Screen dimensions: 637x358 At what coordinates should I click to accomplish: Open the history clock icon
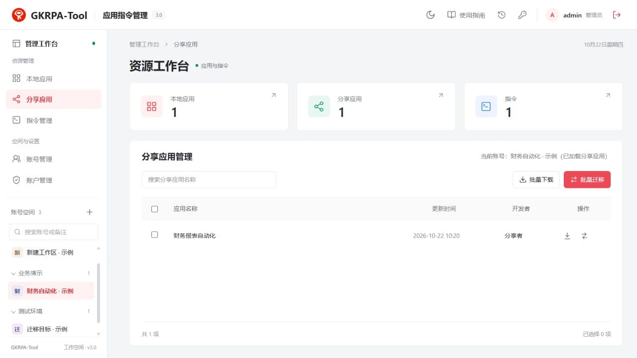[502, 15]
